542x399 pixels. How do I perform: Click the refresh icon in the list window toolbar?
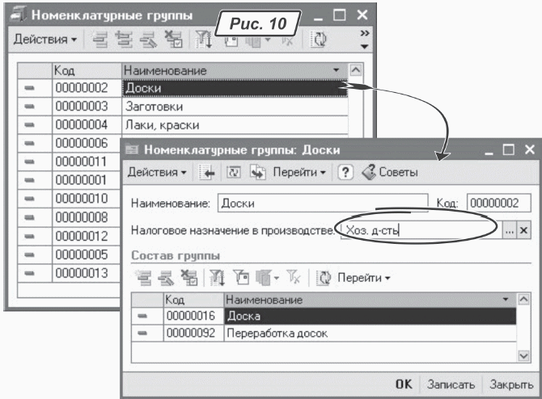tap(320, 38)
